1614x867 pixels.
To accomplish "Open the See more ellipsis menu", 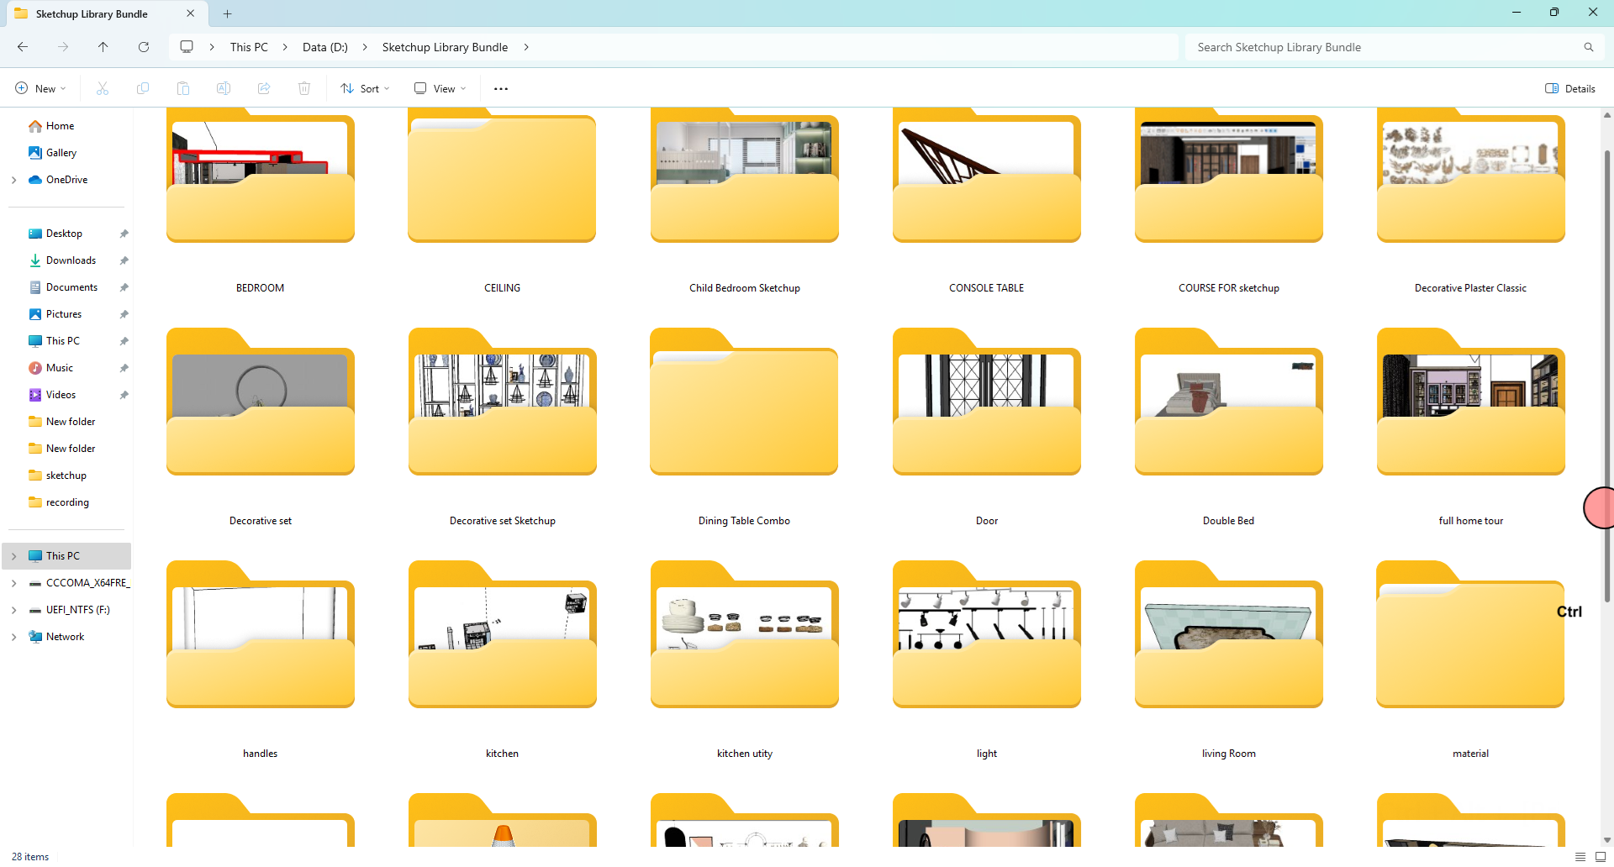I will [x=501, y=88].
